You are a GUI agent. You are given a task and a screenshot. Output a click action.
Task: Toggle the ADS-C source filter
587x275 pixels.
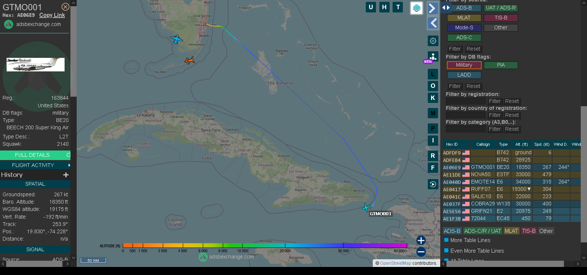click(x=464, y=37)
